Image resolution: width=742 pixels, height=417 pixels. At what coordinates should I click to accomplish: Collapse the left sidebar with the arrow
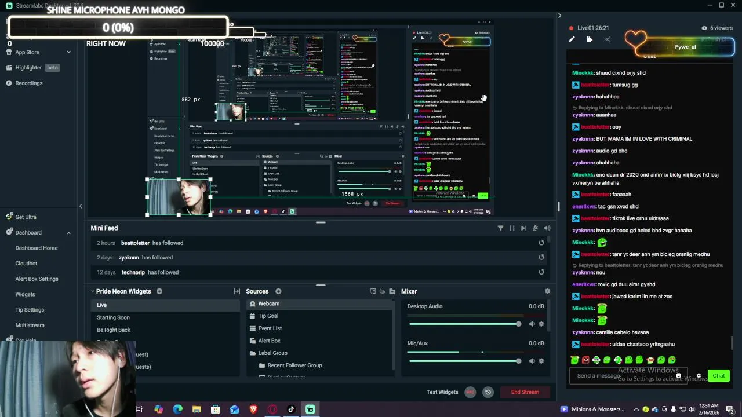pyautogui.click(x=81, y=206)
